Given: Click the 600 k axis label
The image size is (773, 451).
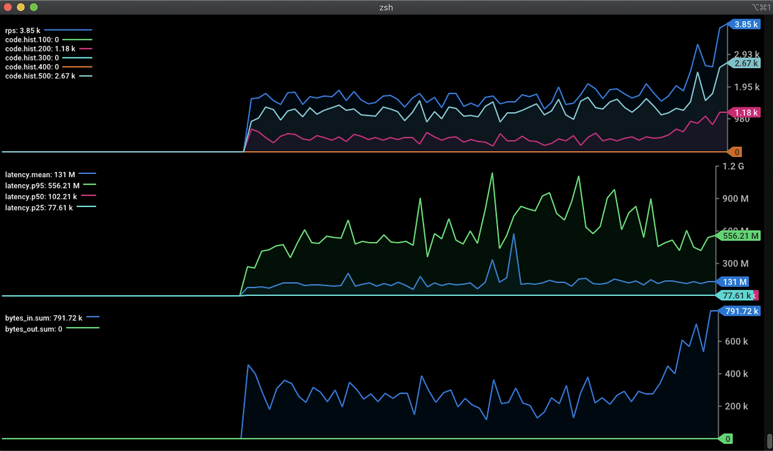Looking at the screenshot, I should point(737,342).
